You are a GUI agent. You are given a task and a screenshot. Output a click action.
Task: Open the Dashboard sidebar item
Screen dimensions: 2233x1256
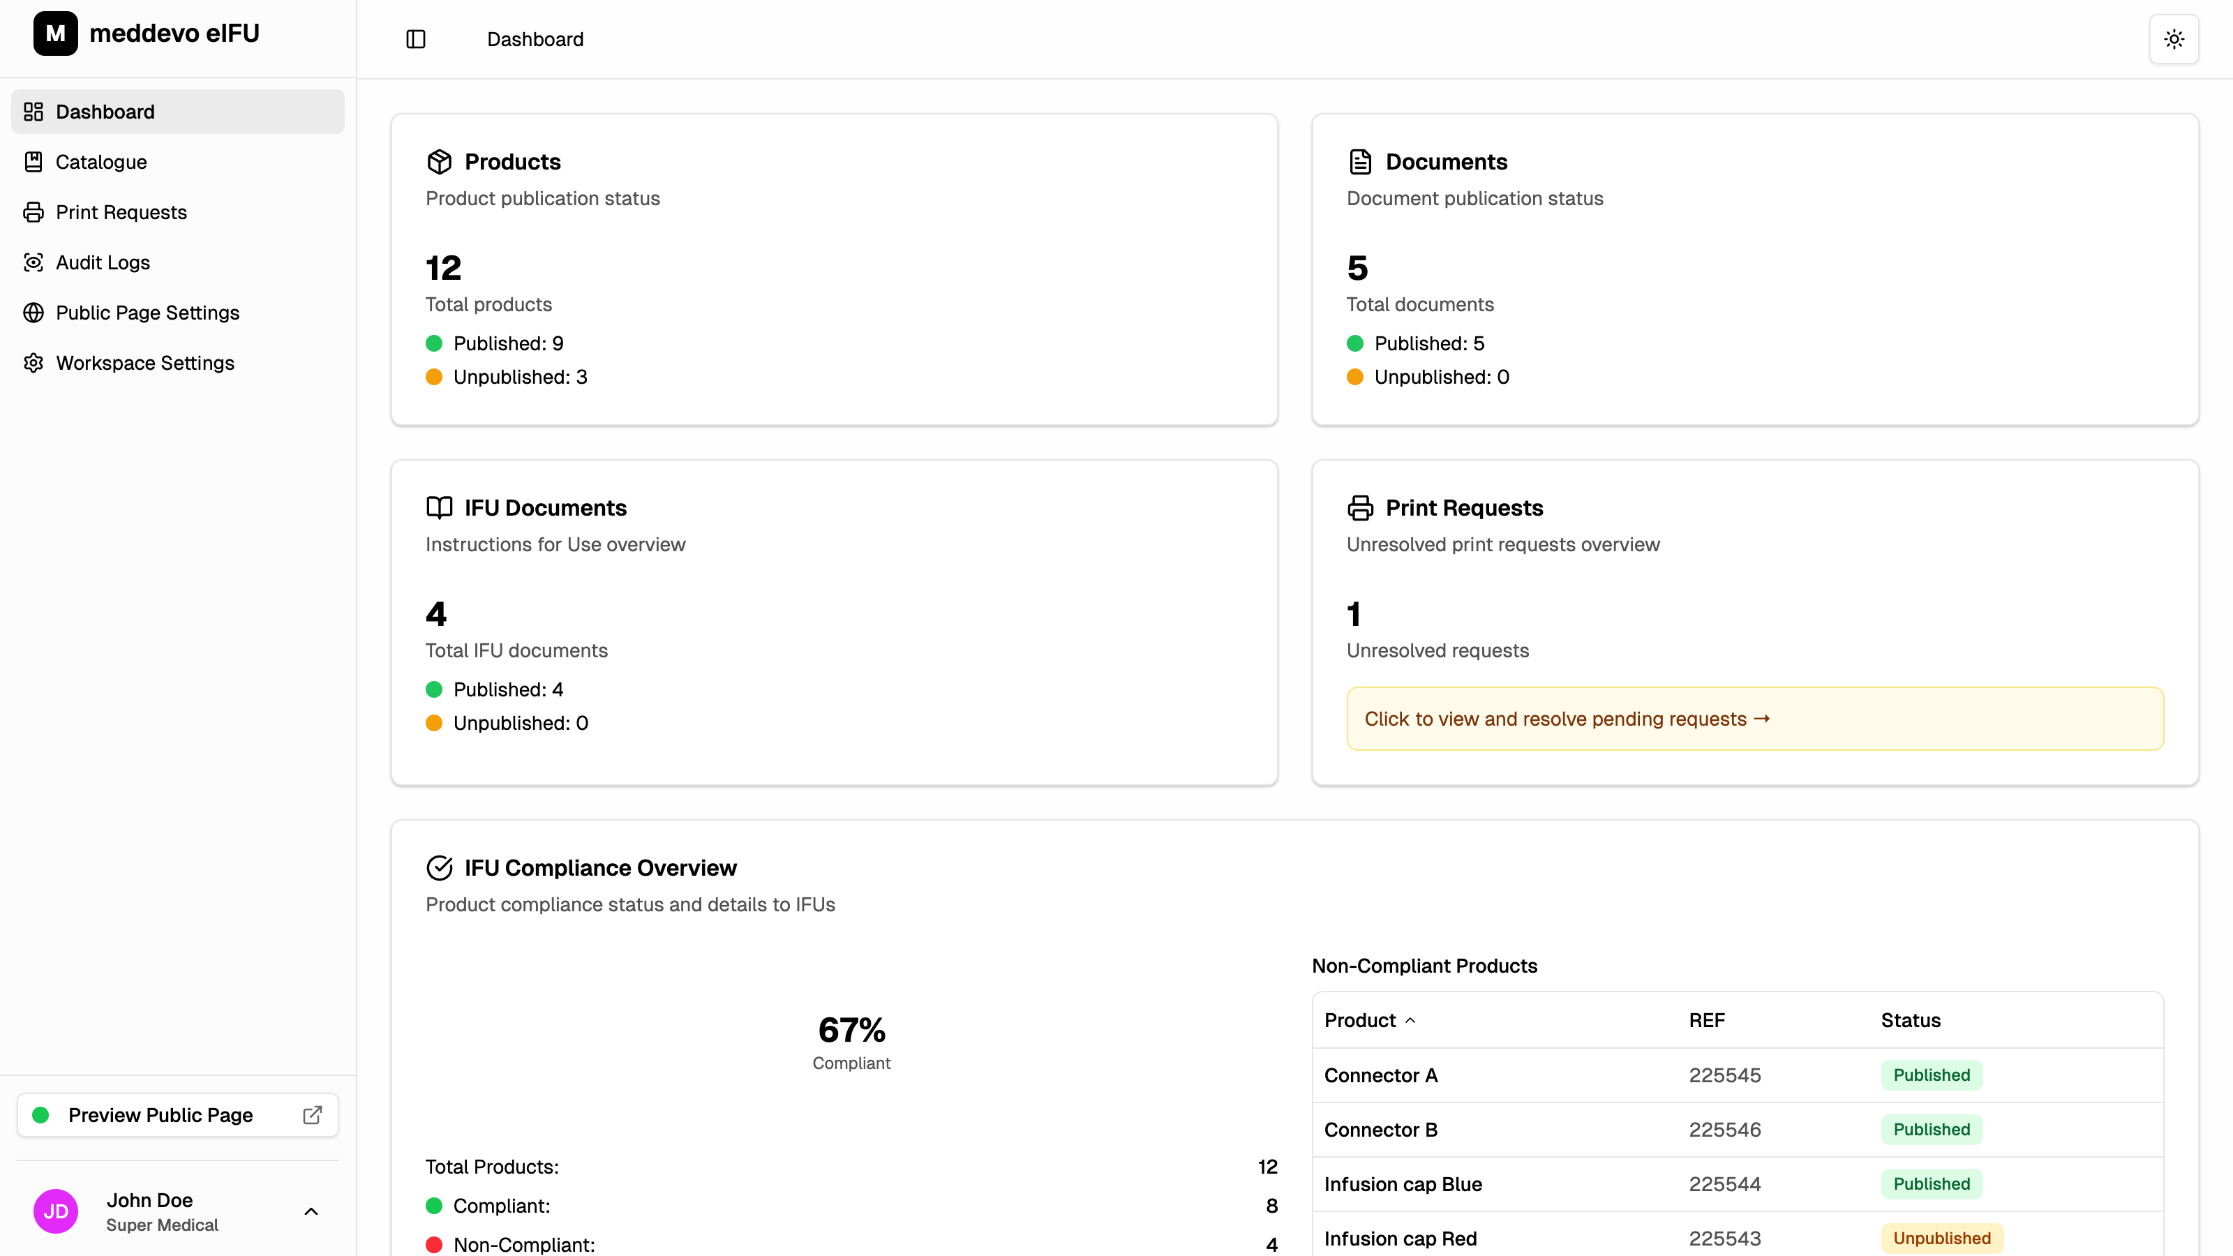click(105, 112)
